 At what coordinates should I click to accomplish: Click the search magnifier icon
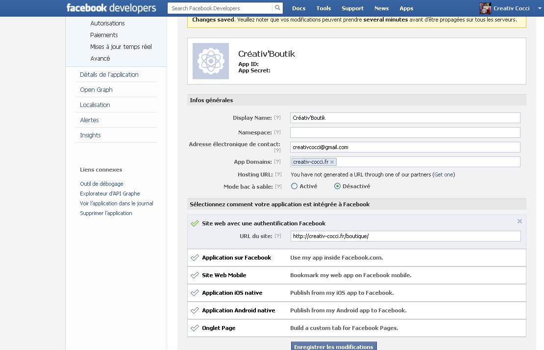278,8
